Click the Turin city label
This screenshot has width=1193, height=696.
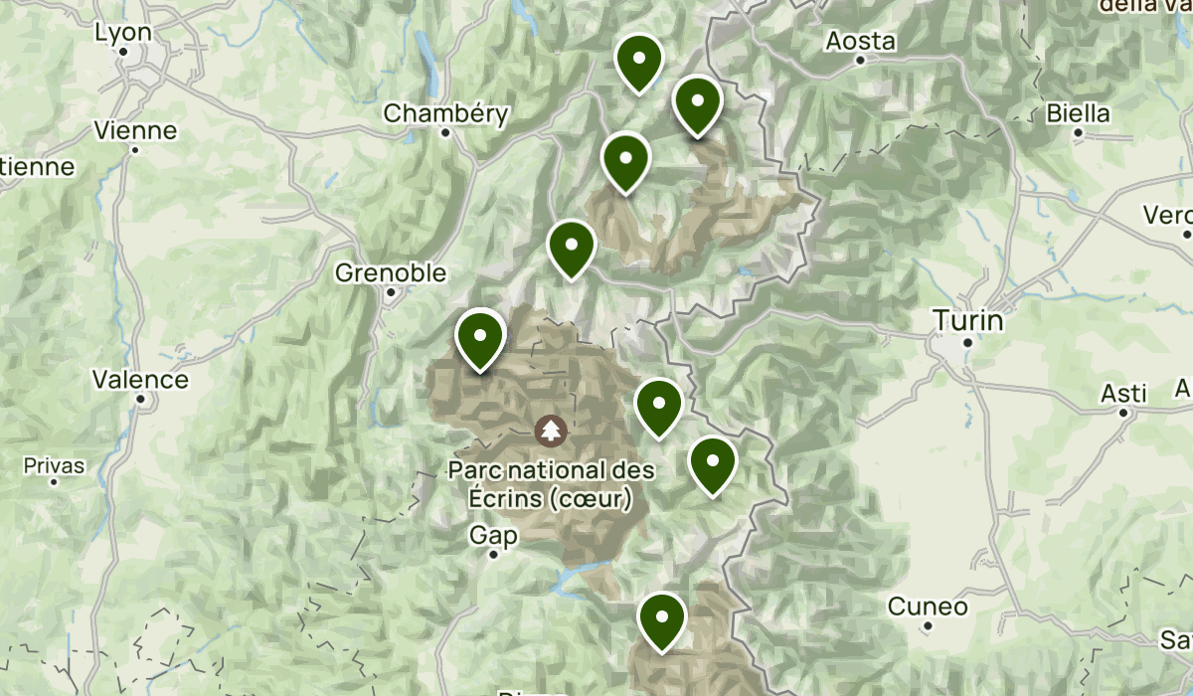pyautogui.click(x=968, y=321)
